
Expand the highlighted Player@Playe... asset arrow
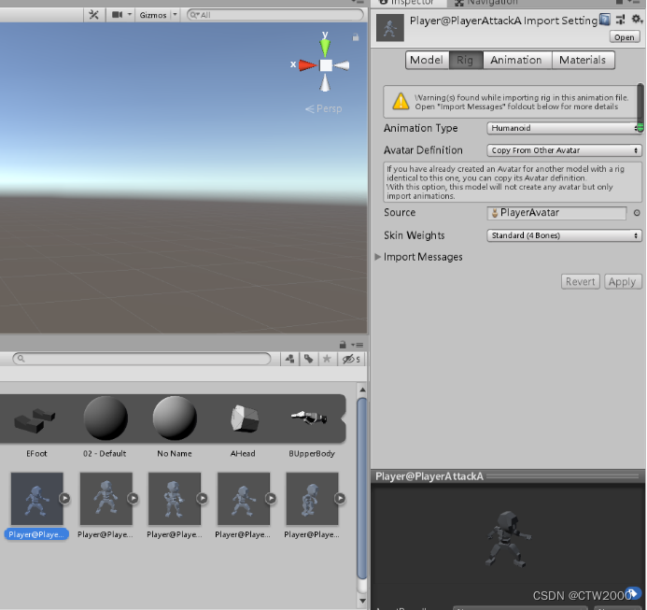coord(64,499)
